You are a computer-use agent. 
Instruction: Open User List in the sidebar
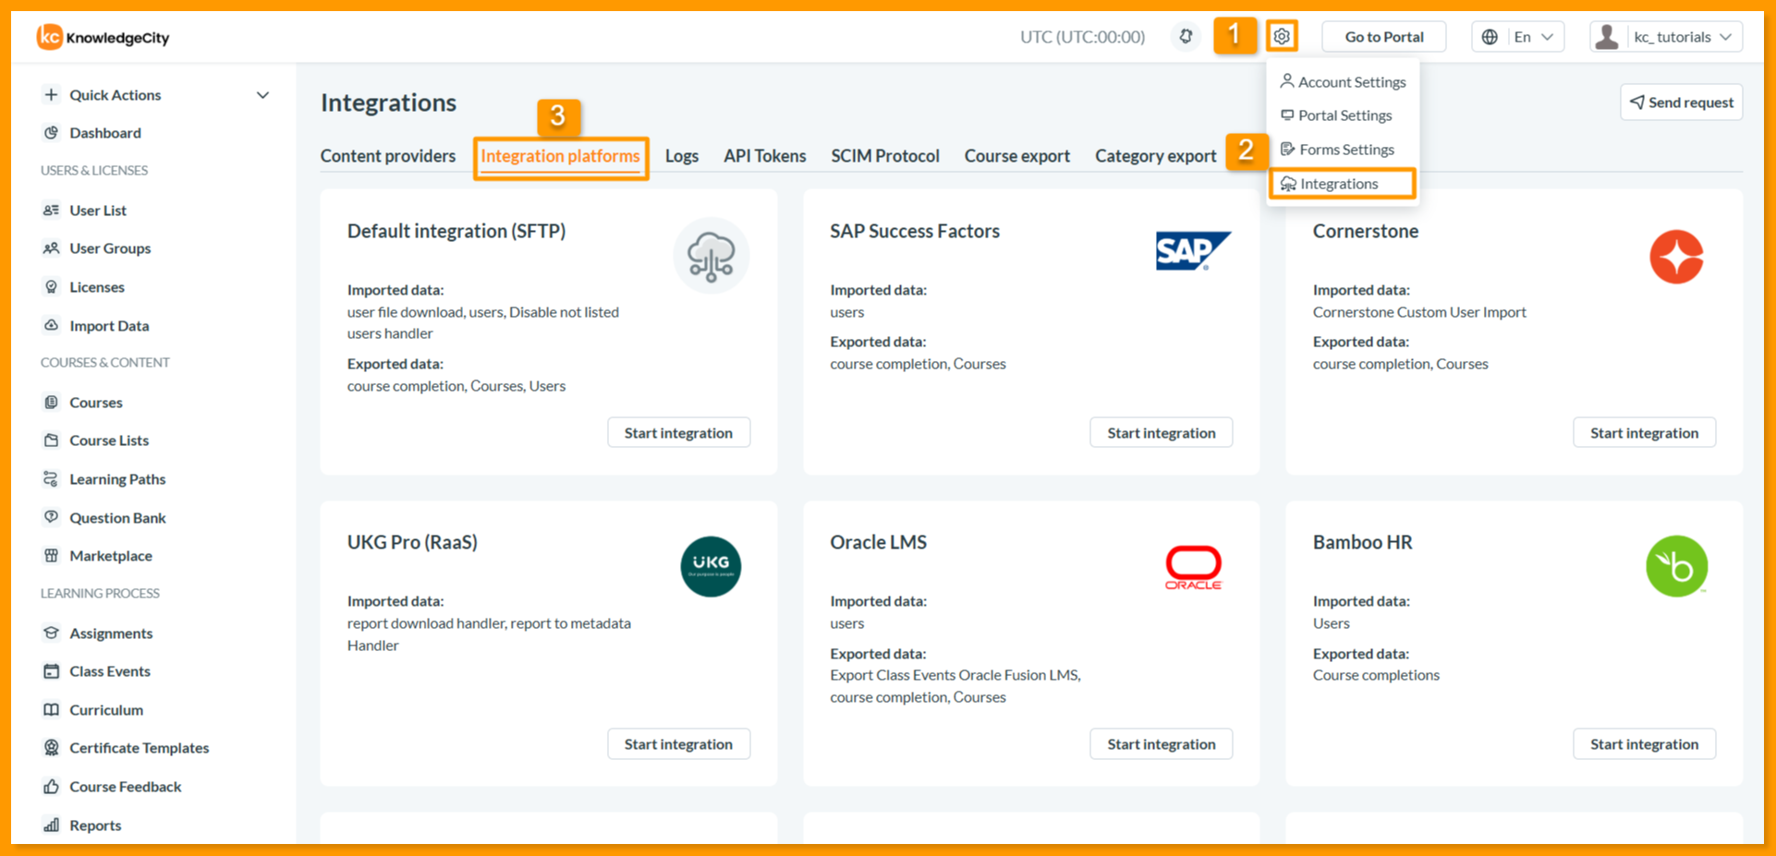tap(98, 211)
